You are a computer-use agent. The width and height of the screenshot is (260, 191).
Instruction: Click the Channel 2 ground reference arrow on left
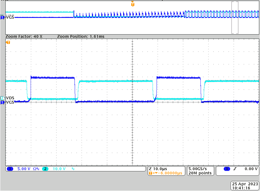click(x=2, y=99)
